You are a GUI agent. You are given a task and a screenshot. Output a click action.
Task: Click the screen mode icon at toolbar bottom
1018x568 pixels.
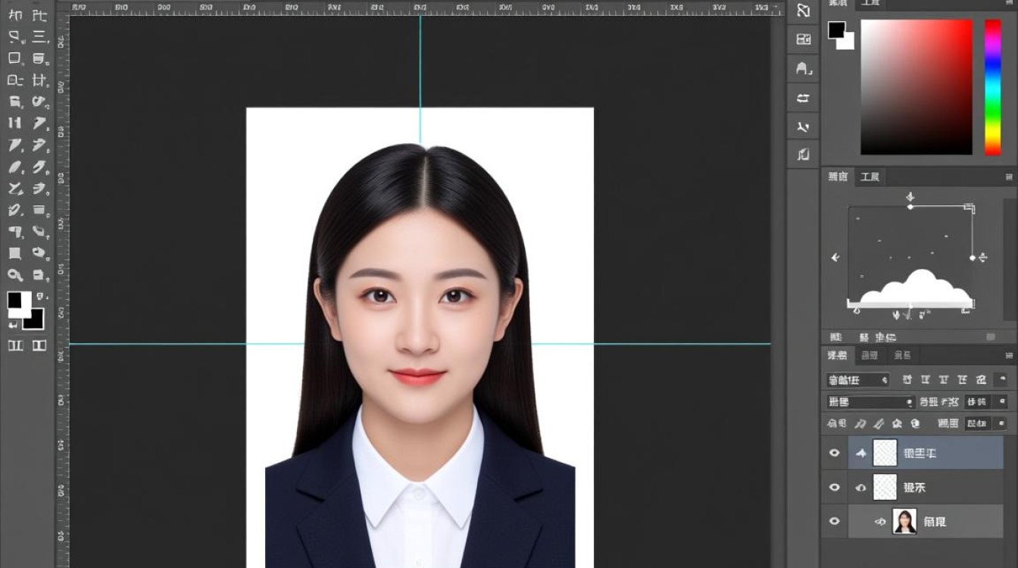click(x=39, y=345)
